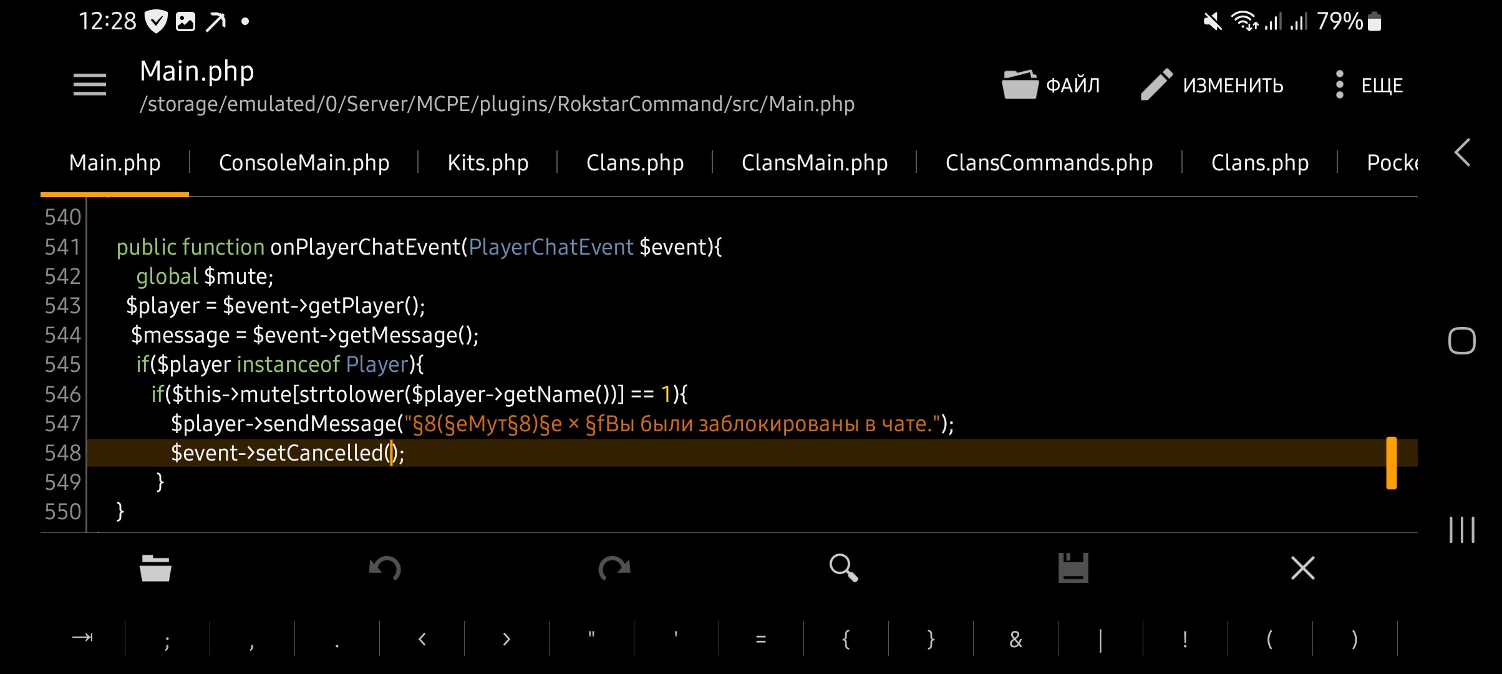Open the ФАЙЛ menu
The image size is (1502, 674).
[1052, 85]
